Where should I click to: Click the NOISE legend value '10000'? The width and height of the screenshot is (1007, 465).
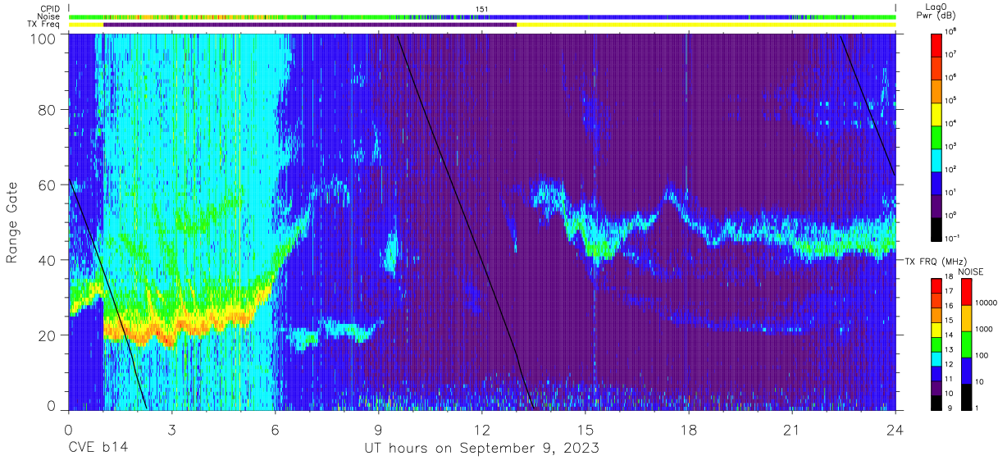click(986, 303)
